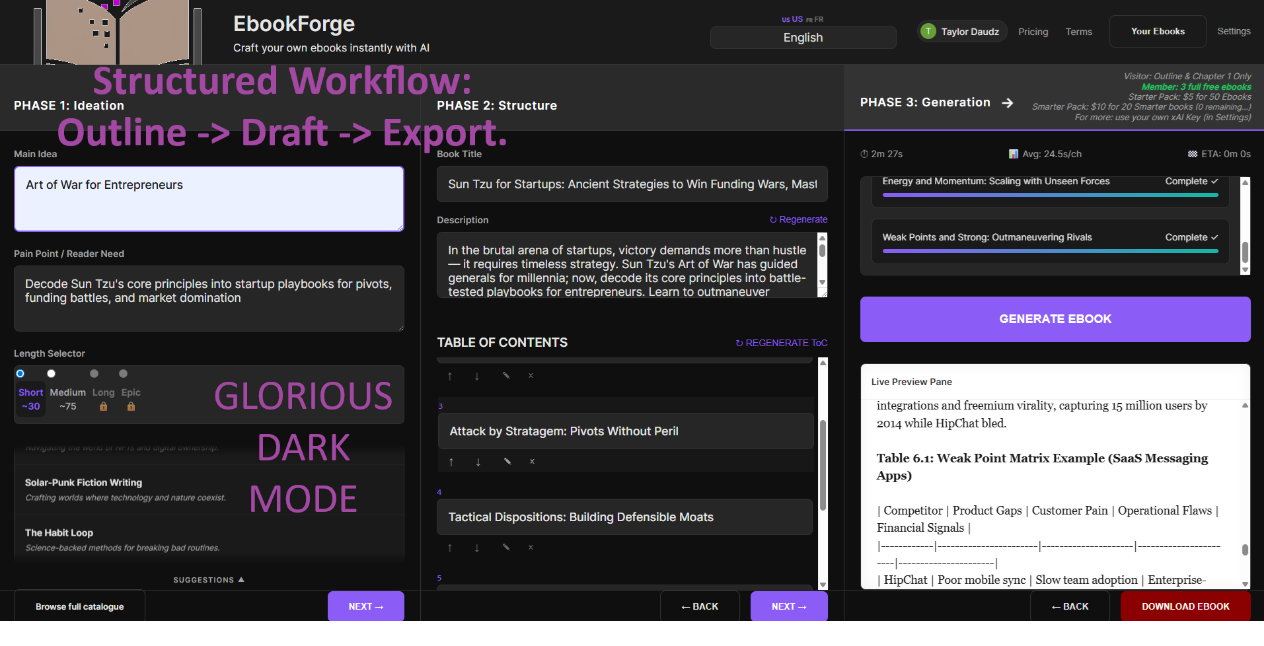Click the PHASE 2: Structure heading

497,106
